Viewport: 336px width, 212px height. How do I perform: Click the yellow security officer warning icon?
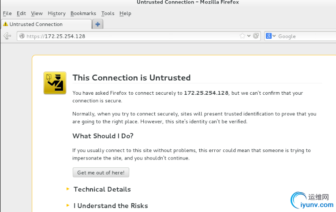(55, 83)
